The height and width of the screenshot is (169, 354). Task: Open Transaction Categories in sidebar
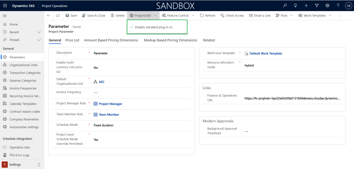click(x=22, y=73)
